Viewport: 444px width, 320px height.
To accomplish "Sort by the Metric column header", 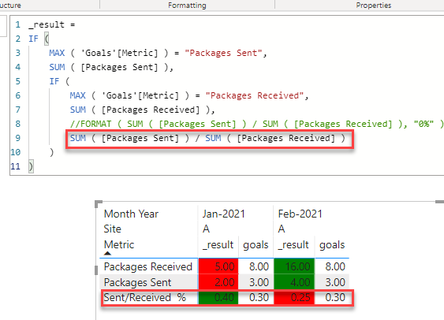I will tap(119, 245).
